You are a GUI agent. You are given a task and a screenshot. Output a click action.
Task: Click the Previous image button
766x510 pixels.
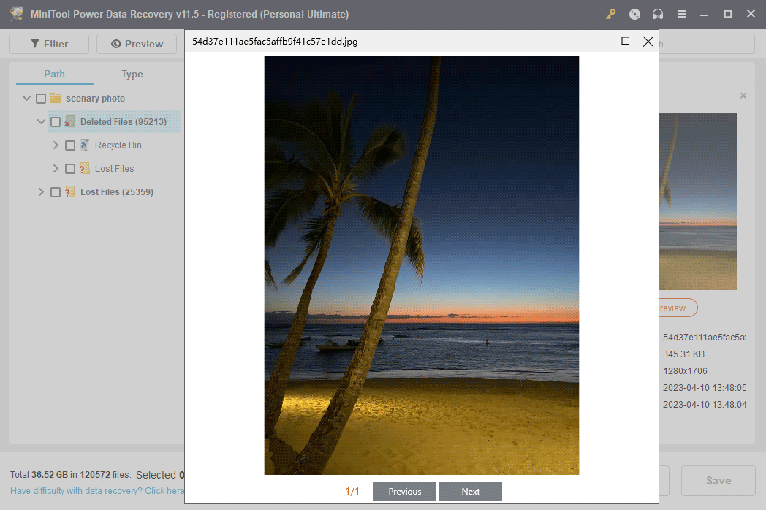click(405, 492)
